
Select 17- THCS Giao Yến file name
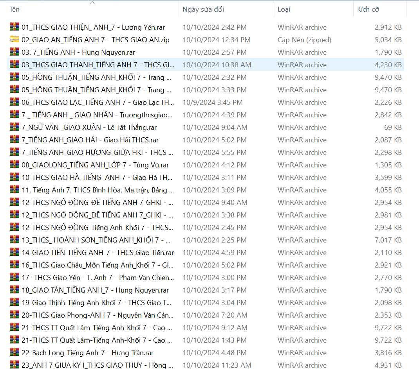98,278
